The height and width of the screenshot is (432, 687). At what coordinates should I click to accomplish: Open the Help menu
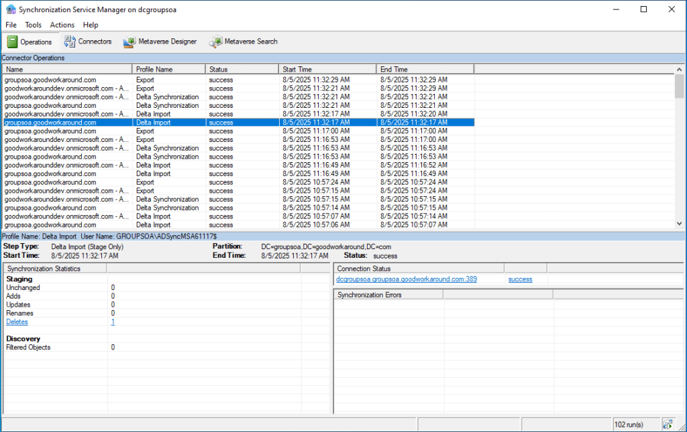tap(91, 25)
